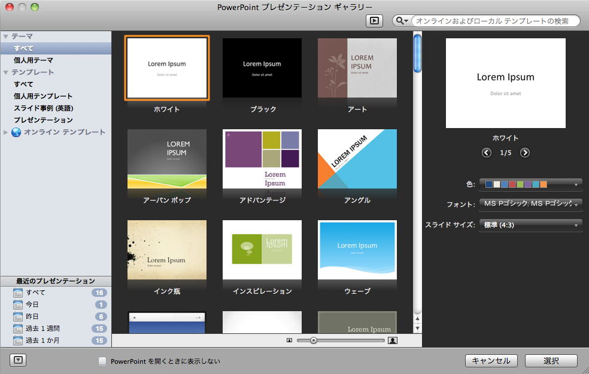589x374 pixels.
Task: Click calendar icon beside 過去 1 か月
Action: [x=17, y=340]
